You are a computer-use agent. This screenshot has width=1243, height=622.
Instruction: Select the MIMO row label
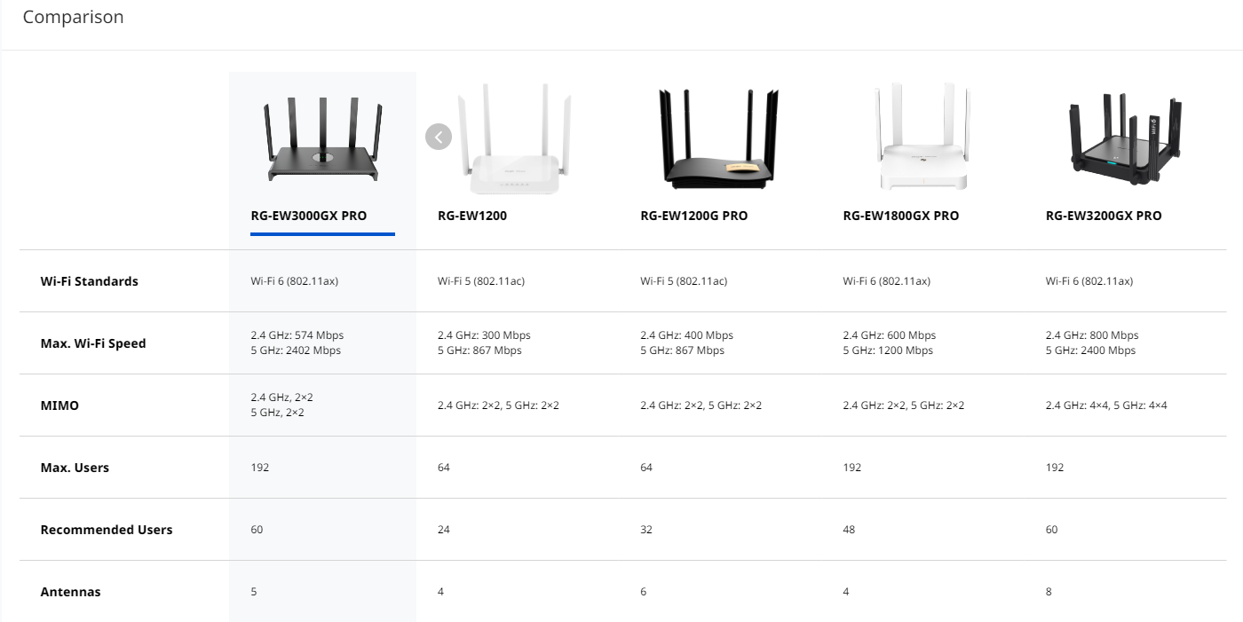click(59, 405)
